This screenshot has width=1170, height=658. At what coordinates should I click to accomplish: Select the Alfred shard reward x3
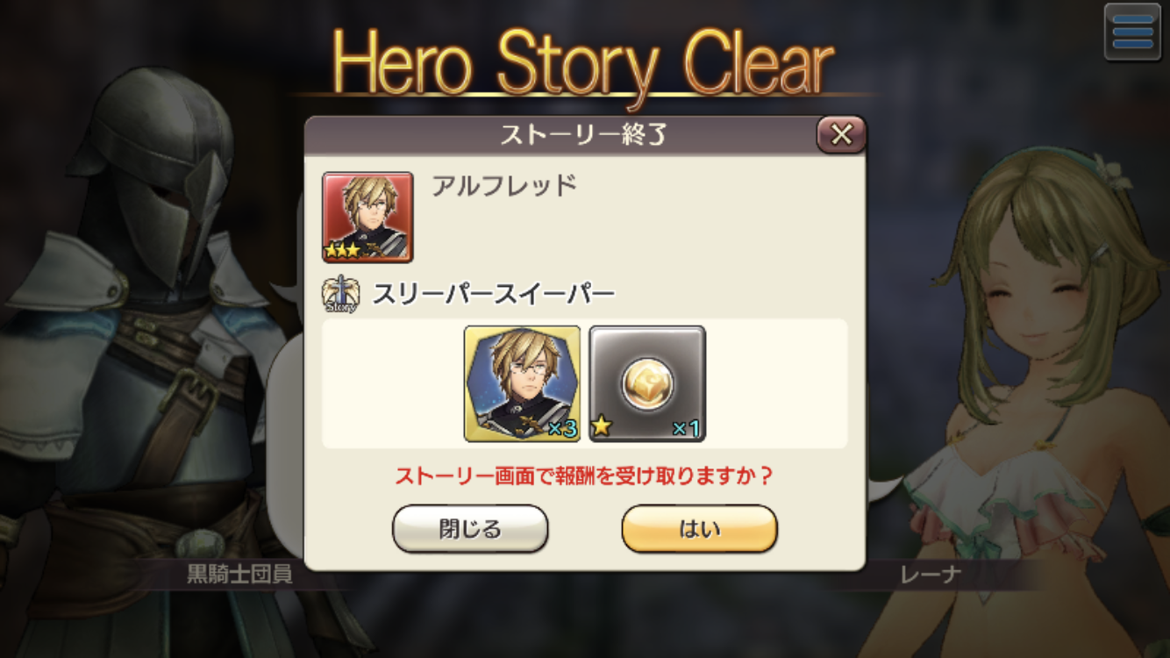(x=522, y=383)
